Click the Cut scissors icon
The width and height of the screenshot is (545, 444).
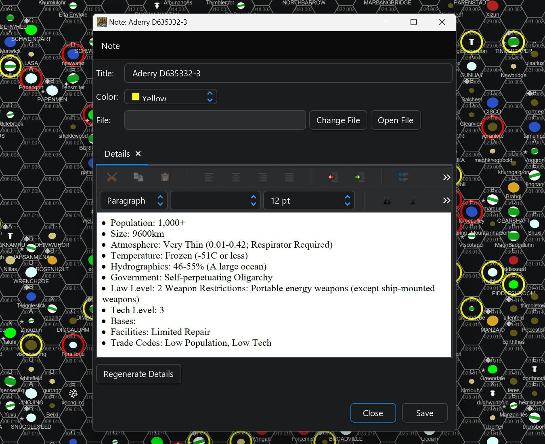point(111,177)
